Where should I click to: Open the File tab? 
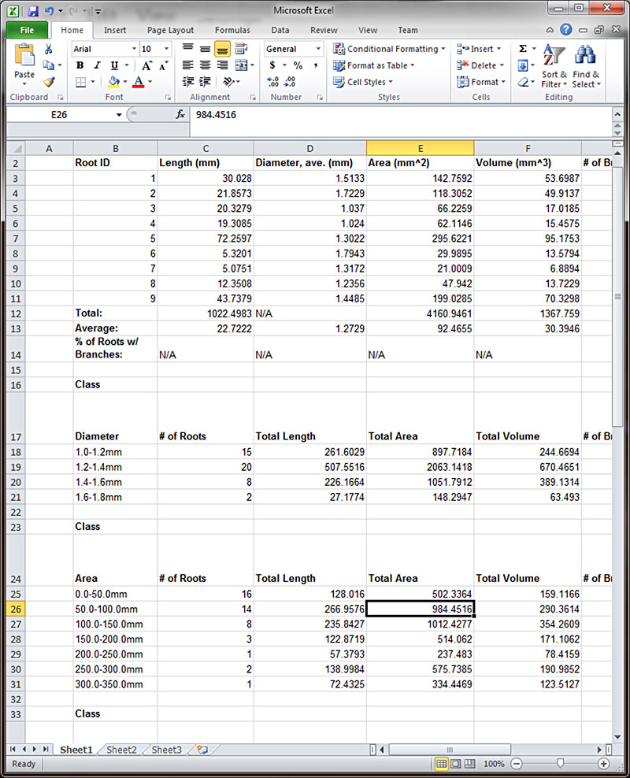(28, 30)
